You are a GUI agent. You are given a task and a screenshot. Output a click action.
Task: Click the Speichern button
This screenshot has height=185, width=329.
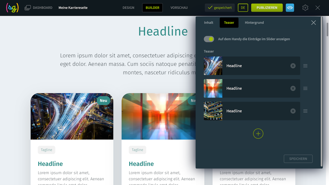[x=298, y=159]
